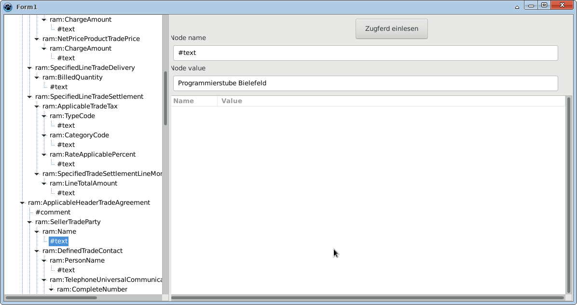Select the ram:Name tree node
This screenshot has width=577, height=305.
pos(59,231)
